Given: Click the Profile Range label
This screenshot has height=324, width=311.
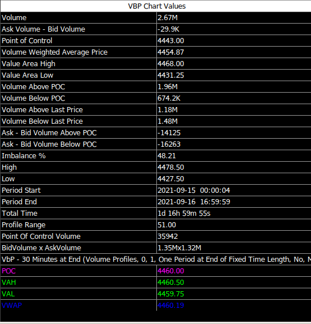Looking at the screenshot, I should pyautogui.click(x=24, y=225).
